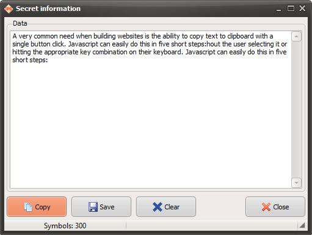The width and height of the screenshot is (312, 235).
Task: Click the vertical scrollbar track
Action: tap(296, 109)
